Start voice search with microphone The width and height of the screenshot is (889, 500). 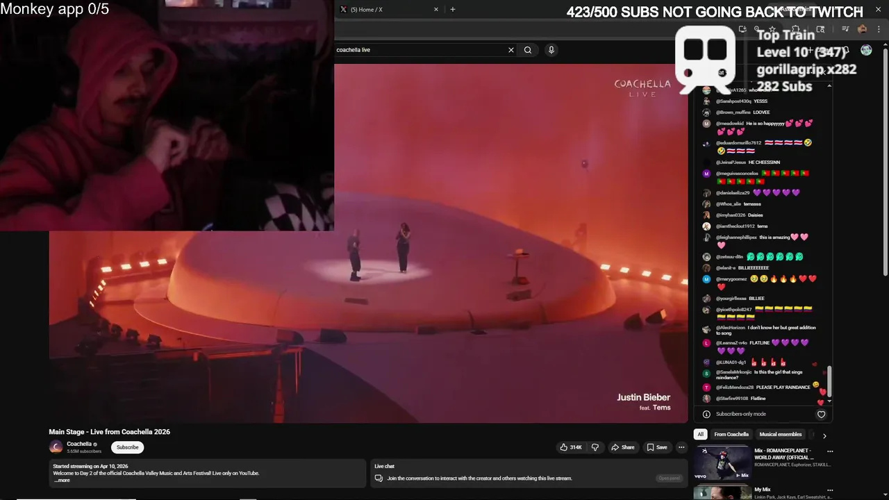[551, 50]
